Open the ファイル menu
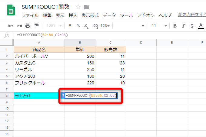Image resolution: width=206 pixels, height=137 pixels. [30, 15]
